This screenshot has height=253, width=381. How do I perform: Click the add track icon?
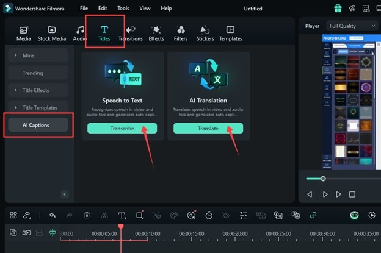click(13, 233)
